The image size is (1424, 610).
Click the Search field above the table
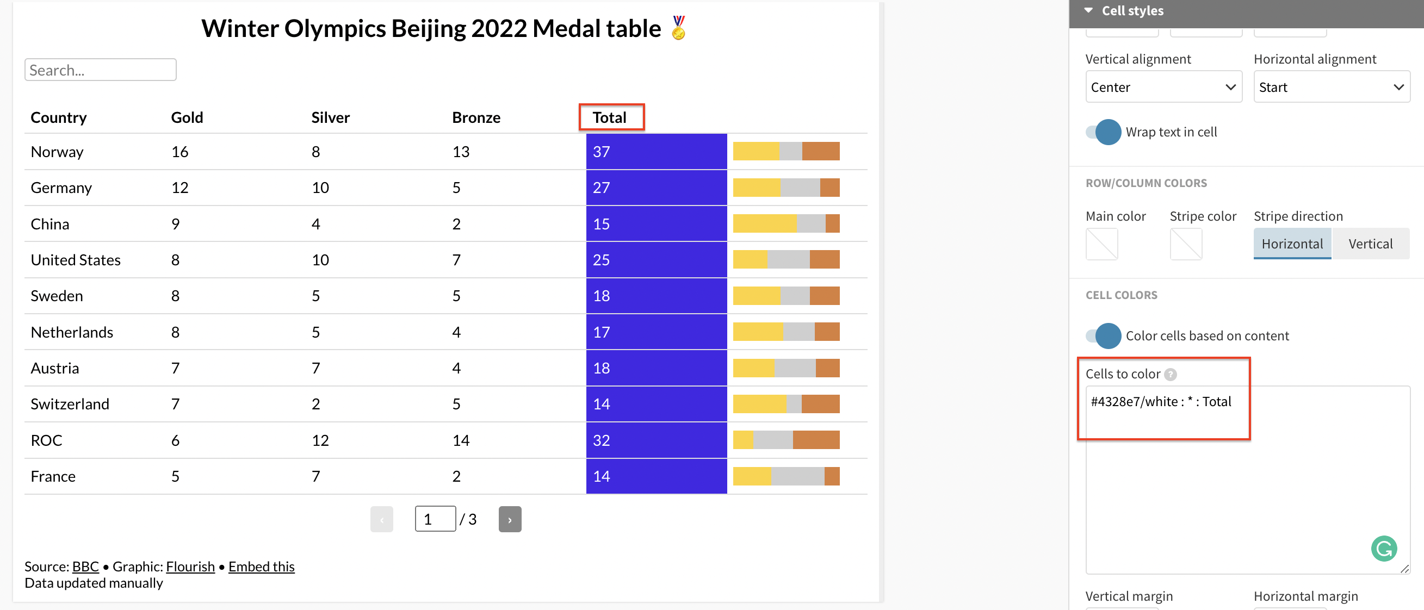[100, 70]
